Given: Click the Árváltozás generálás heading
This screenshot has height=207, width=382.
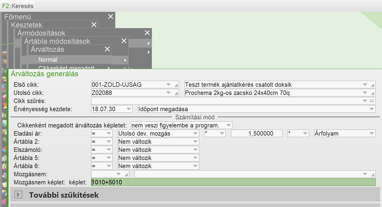Looking at the screenshot, I should tap(44, 74).
